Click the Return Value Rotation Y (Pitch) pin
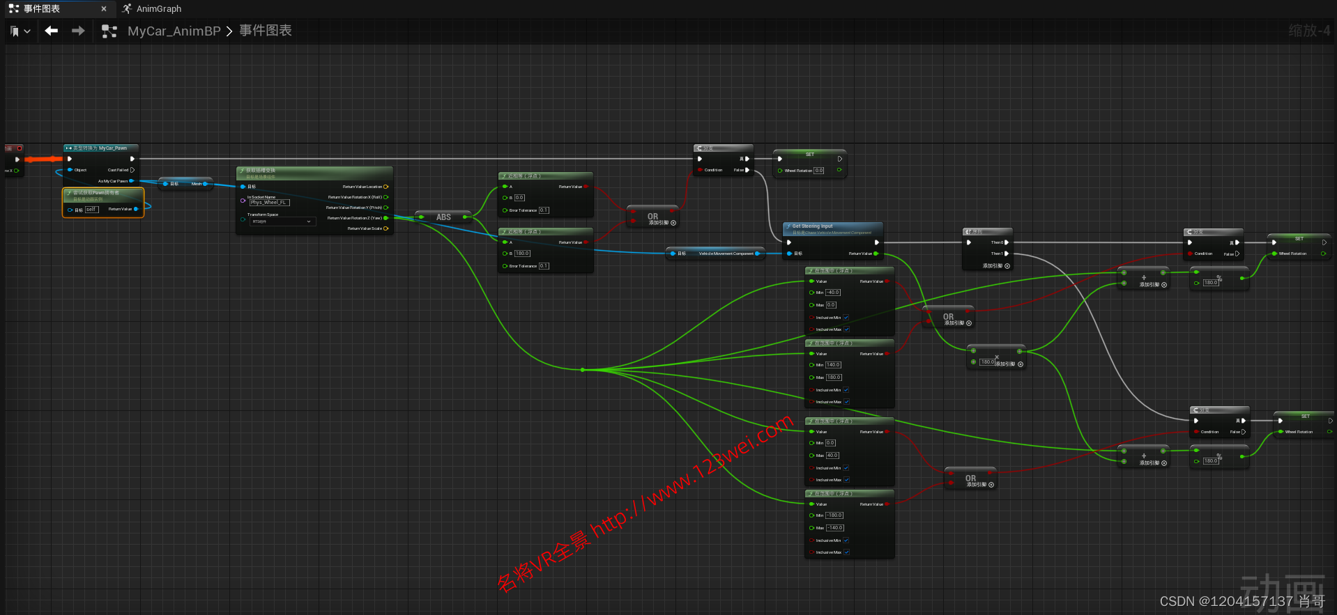 [385, 208]
